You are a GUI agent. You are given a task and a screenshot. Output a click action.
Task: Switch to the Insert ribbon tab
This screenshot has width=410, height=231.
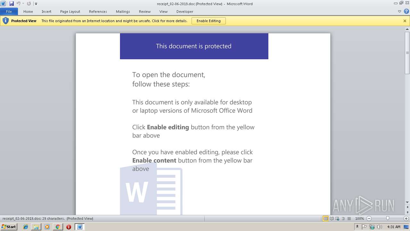46,12
